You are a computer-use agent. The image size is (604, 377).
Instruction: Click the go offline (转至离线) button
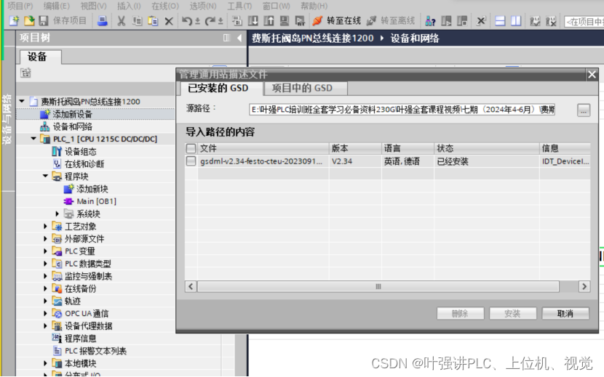click(x=391, y=21)
